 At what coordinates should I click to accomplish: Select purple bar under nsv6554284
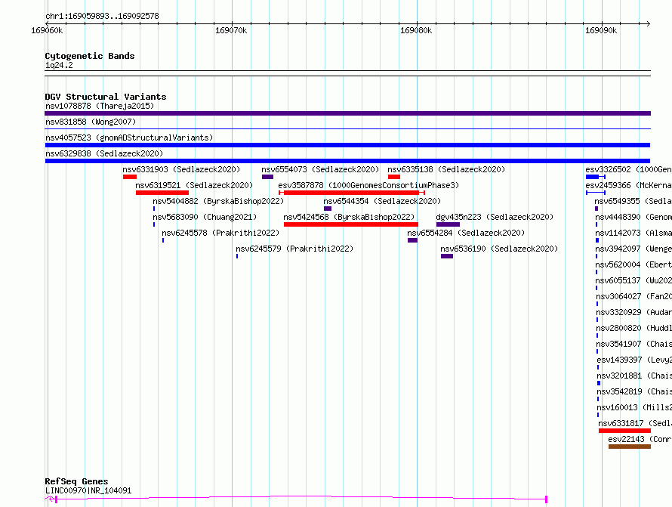click(x=412, y=240)
